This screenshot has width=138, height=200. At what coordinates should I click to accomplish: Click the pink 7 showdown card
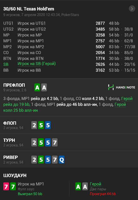click(6, 187)
